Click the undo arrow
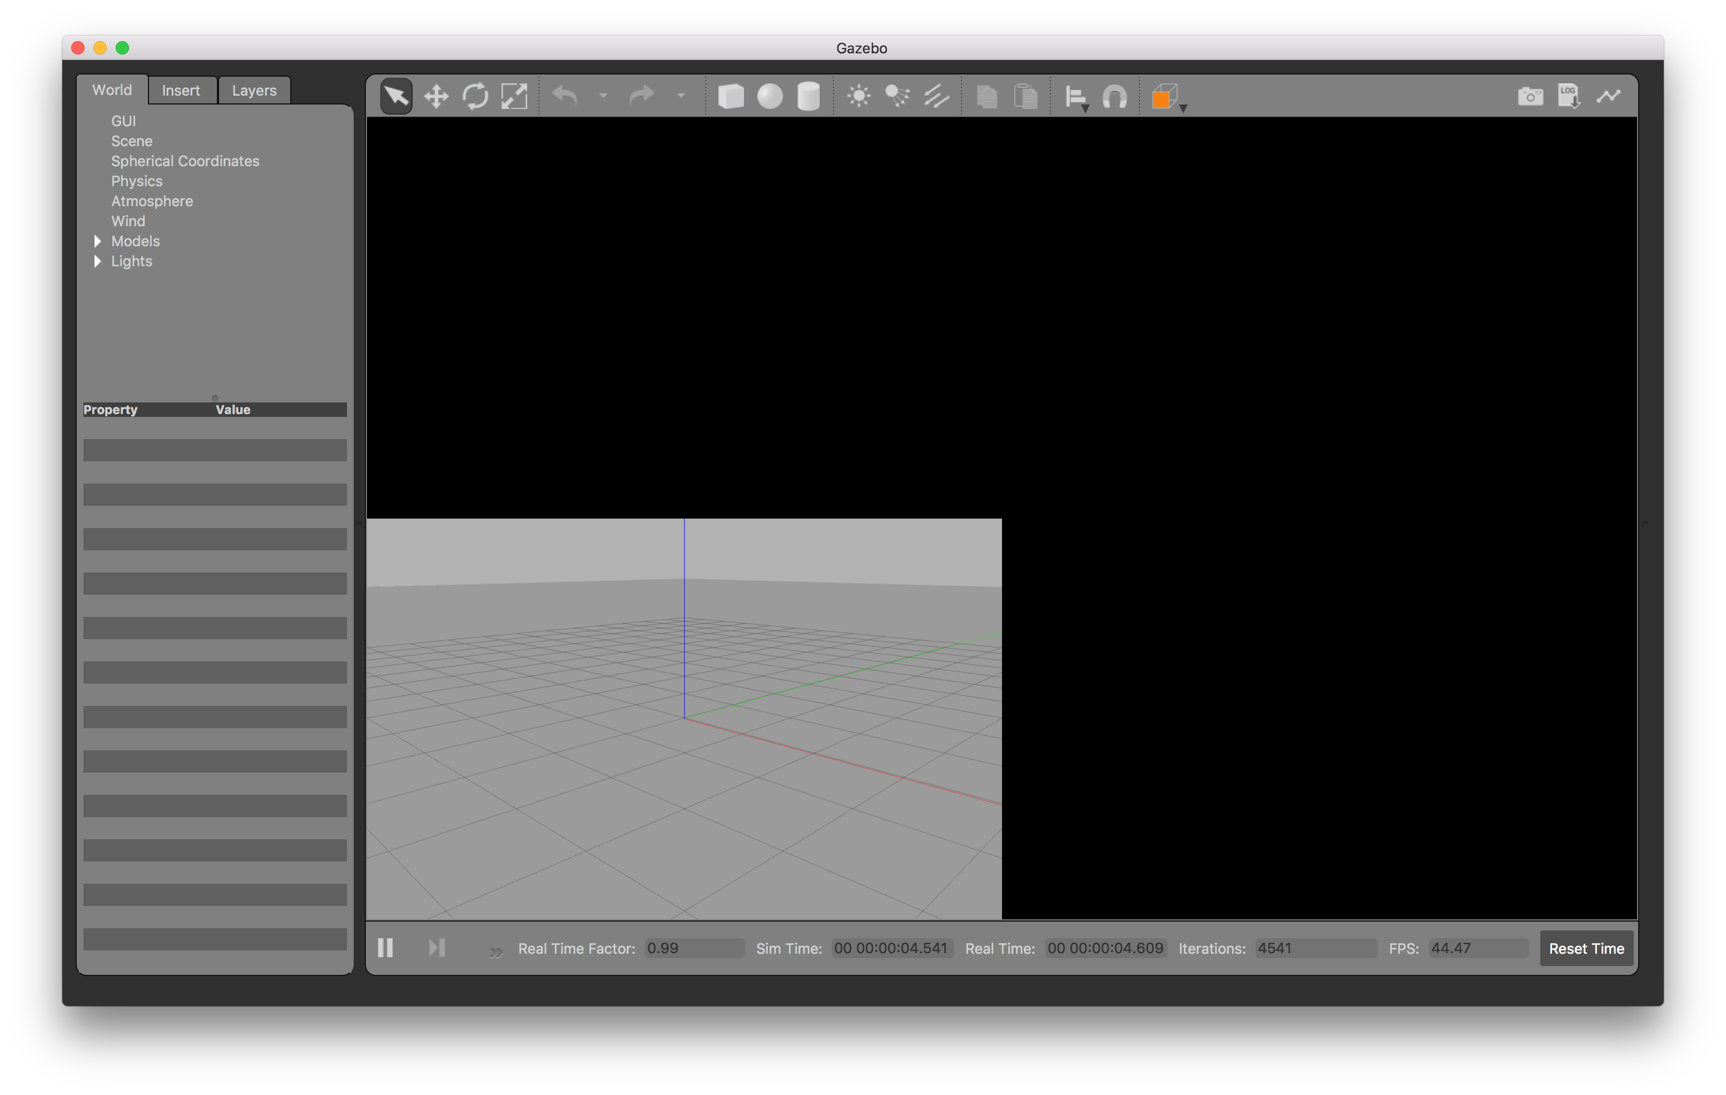 (566, 96)
